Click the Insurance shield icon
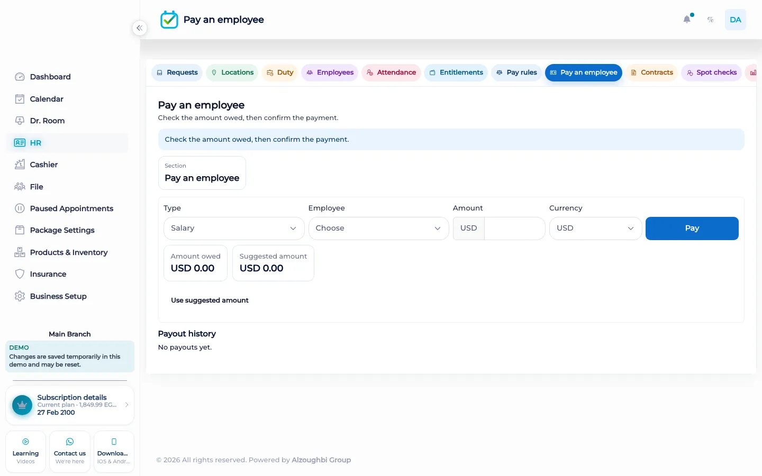The width and height of the screenshot is (762, 476). coord(20,274)
